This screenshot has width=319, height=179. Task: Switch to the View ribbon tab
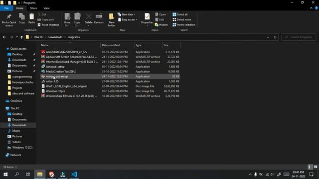[x=46, y=8]
